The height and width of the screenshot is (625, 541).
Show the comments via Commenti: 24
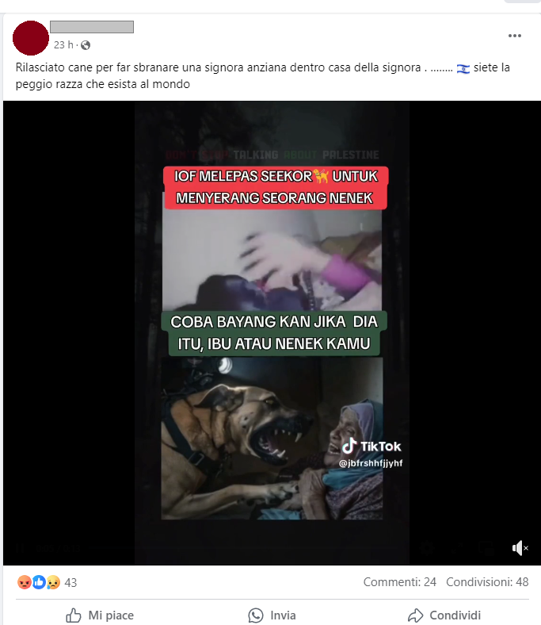[400, 582]
